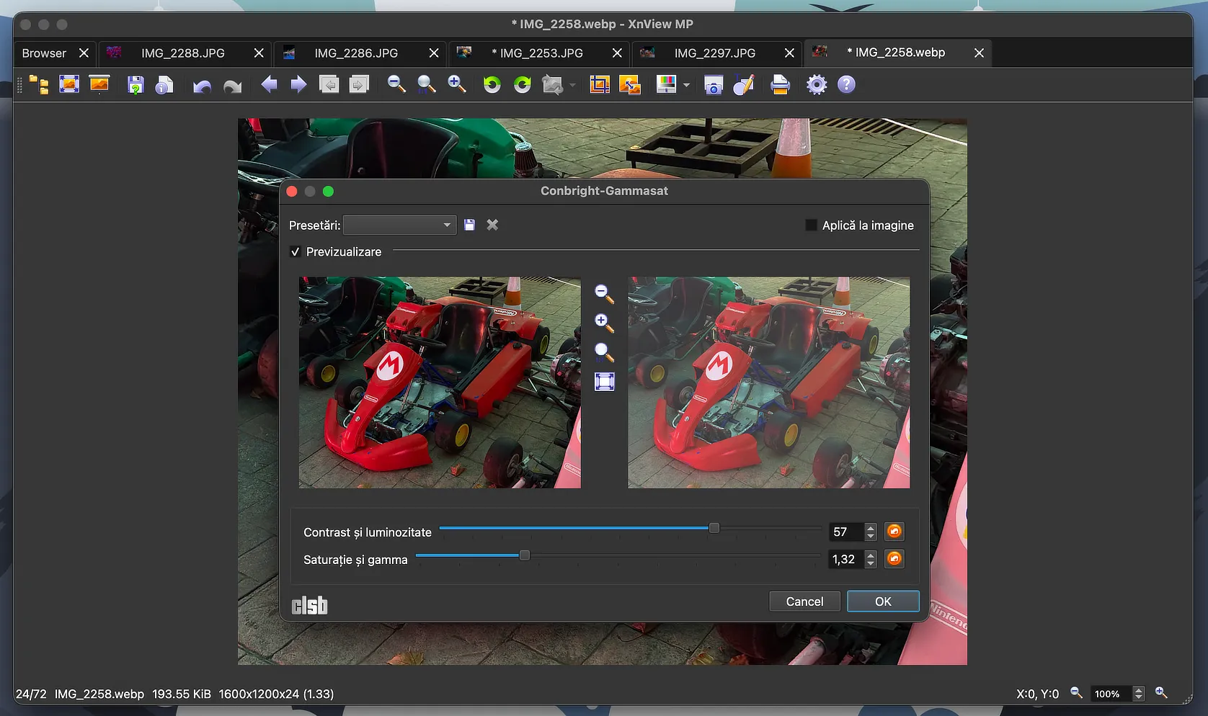Switch to the IMG_2288.JPG tab
This screenshot has width=1208, height=716.
183,53
